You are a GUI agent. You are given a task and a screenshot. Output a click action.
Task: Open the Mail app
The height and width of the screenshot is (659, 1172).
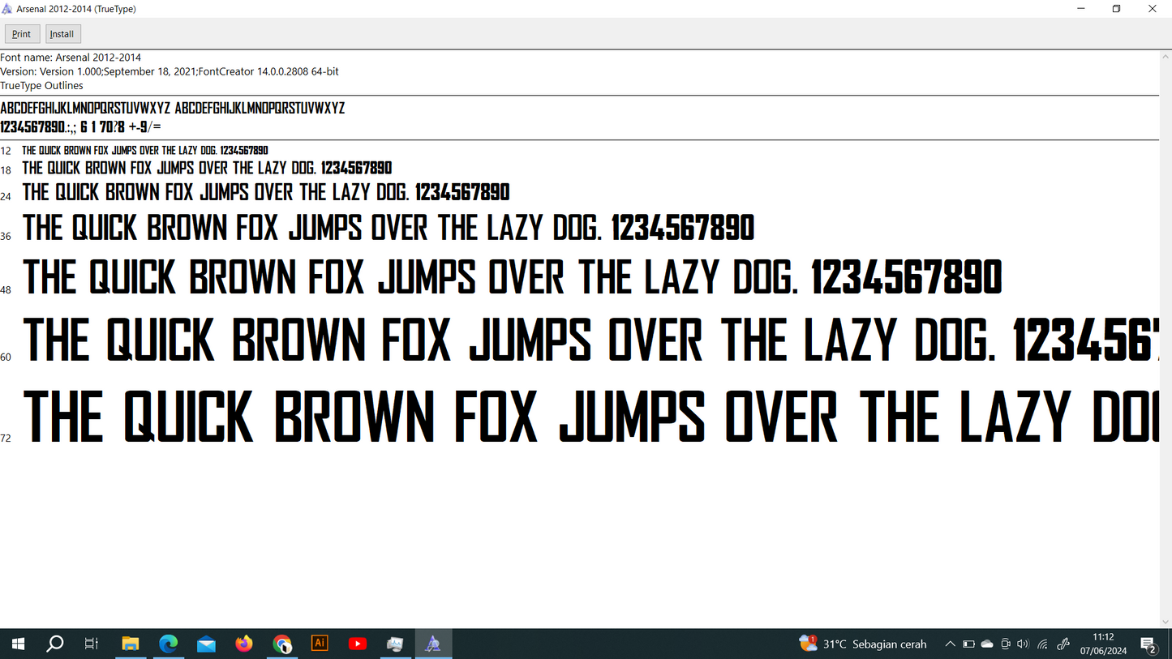206,644
